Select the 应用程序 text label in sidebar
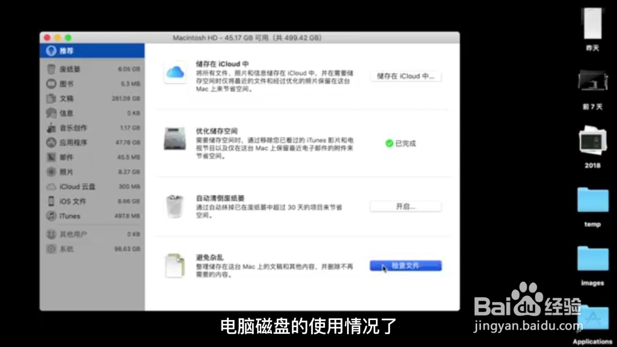 pos(73,142)
